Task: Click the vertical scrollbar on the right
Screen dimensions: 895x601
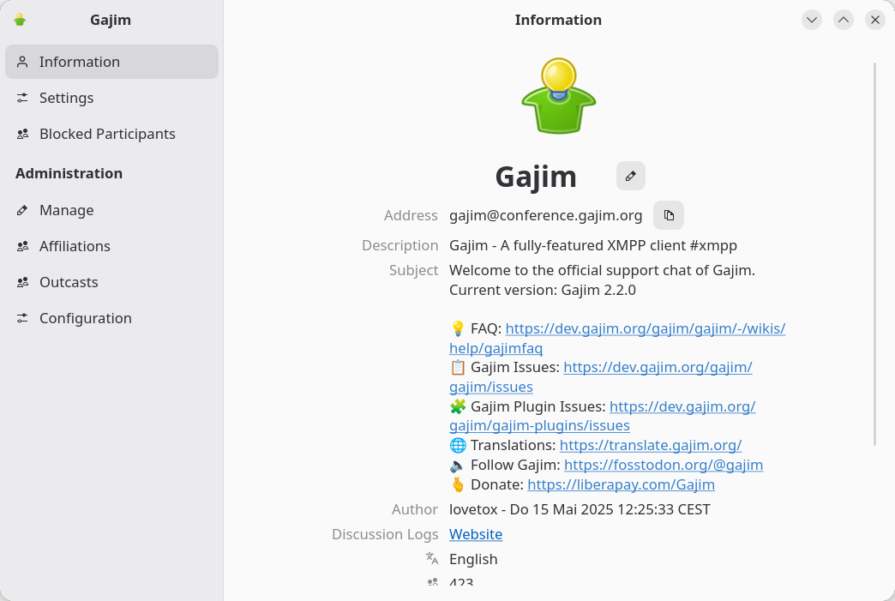Action: (x=875, y=254)
